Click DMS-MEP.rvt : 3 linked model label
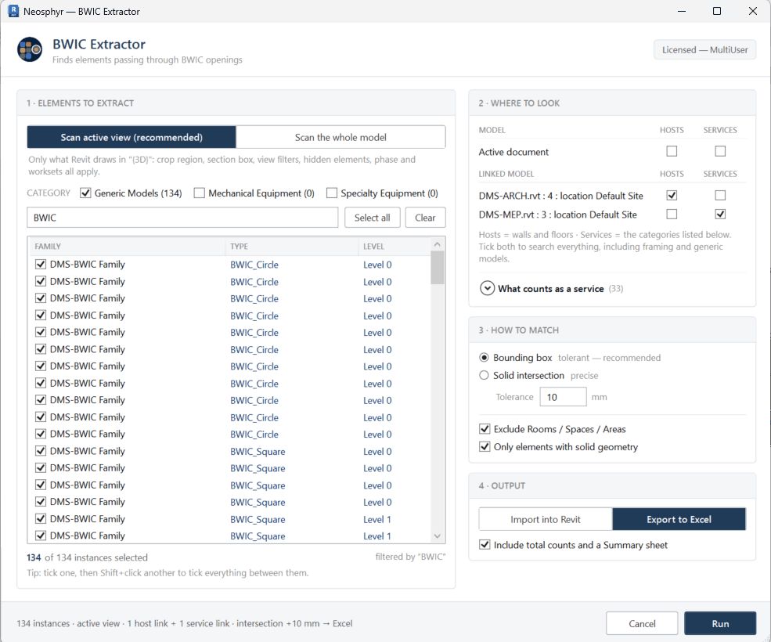This screenshot has width=771, height=642. pos(557,214)
